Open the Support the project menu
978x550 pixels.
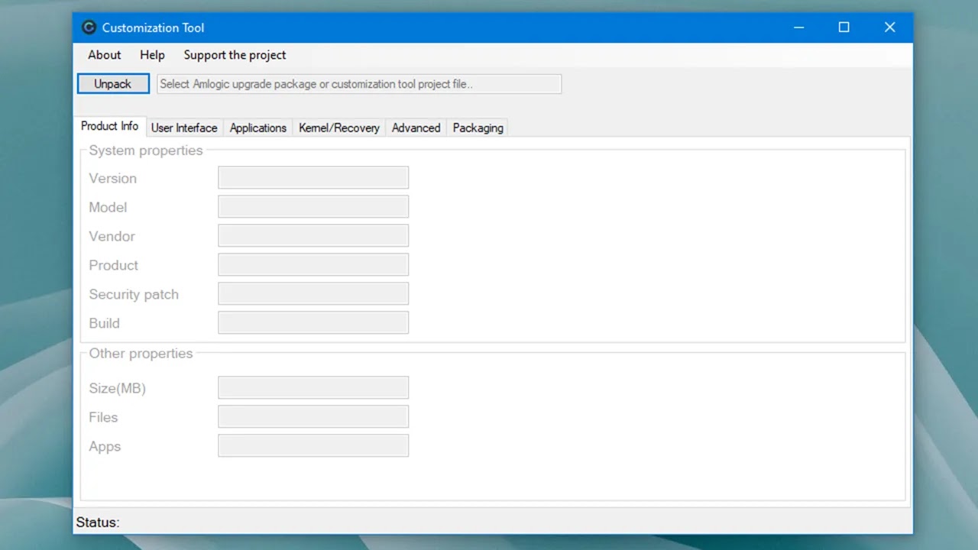[x=235, y=55]
